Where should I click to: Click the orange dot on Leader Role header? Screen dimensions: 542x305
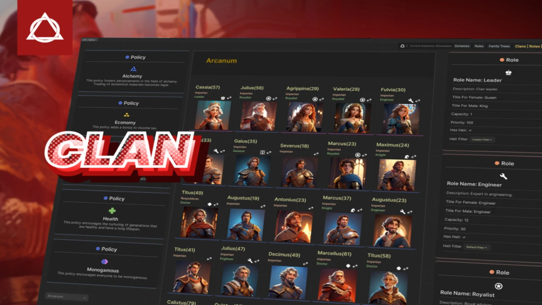502,60
